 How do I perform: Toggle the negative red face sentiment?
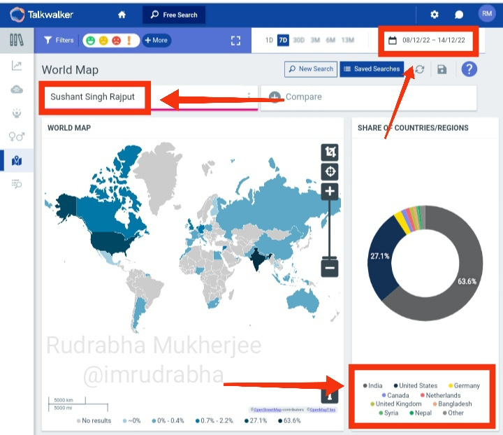(116, 41)
